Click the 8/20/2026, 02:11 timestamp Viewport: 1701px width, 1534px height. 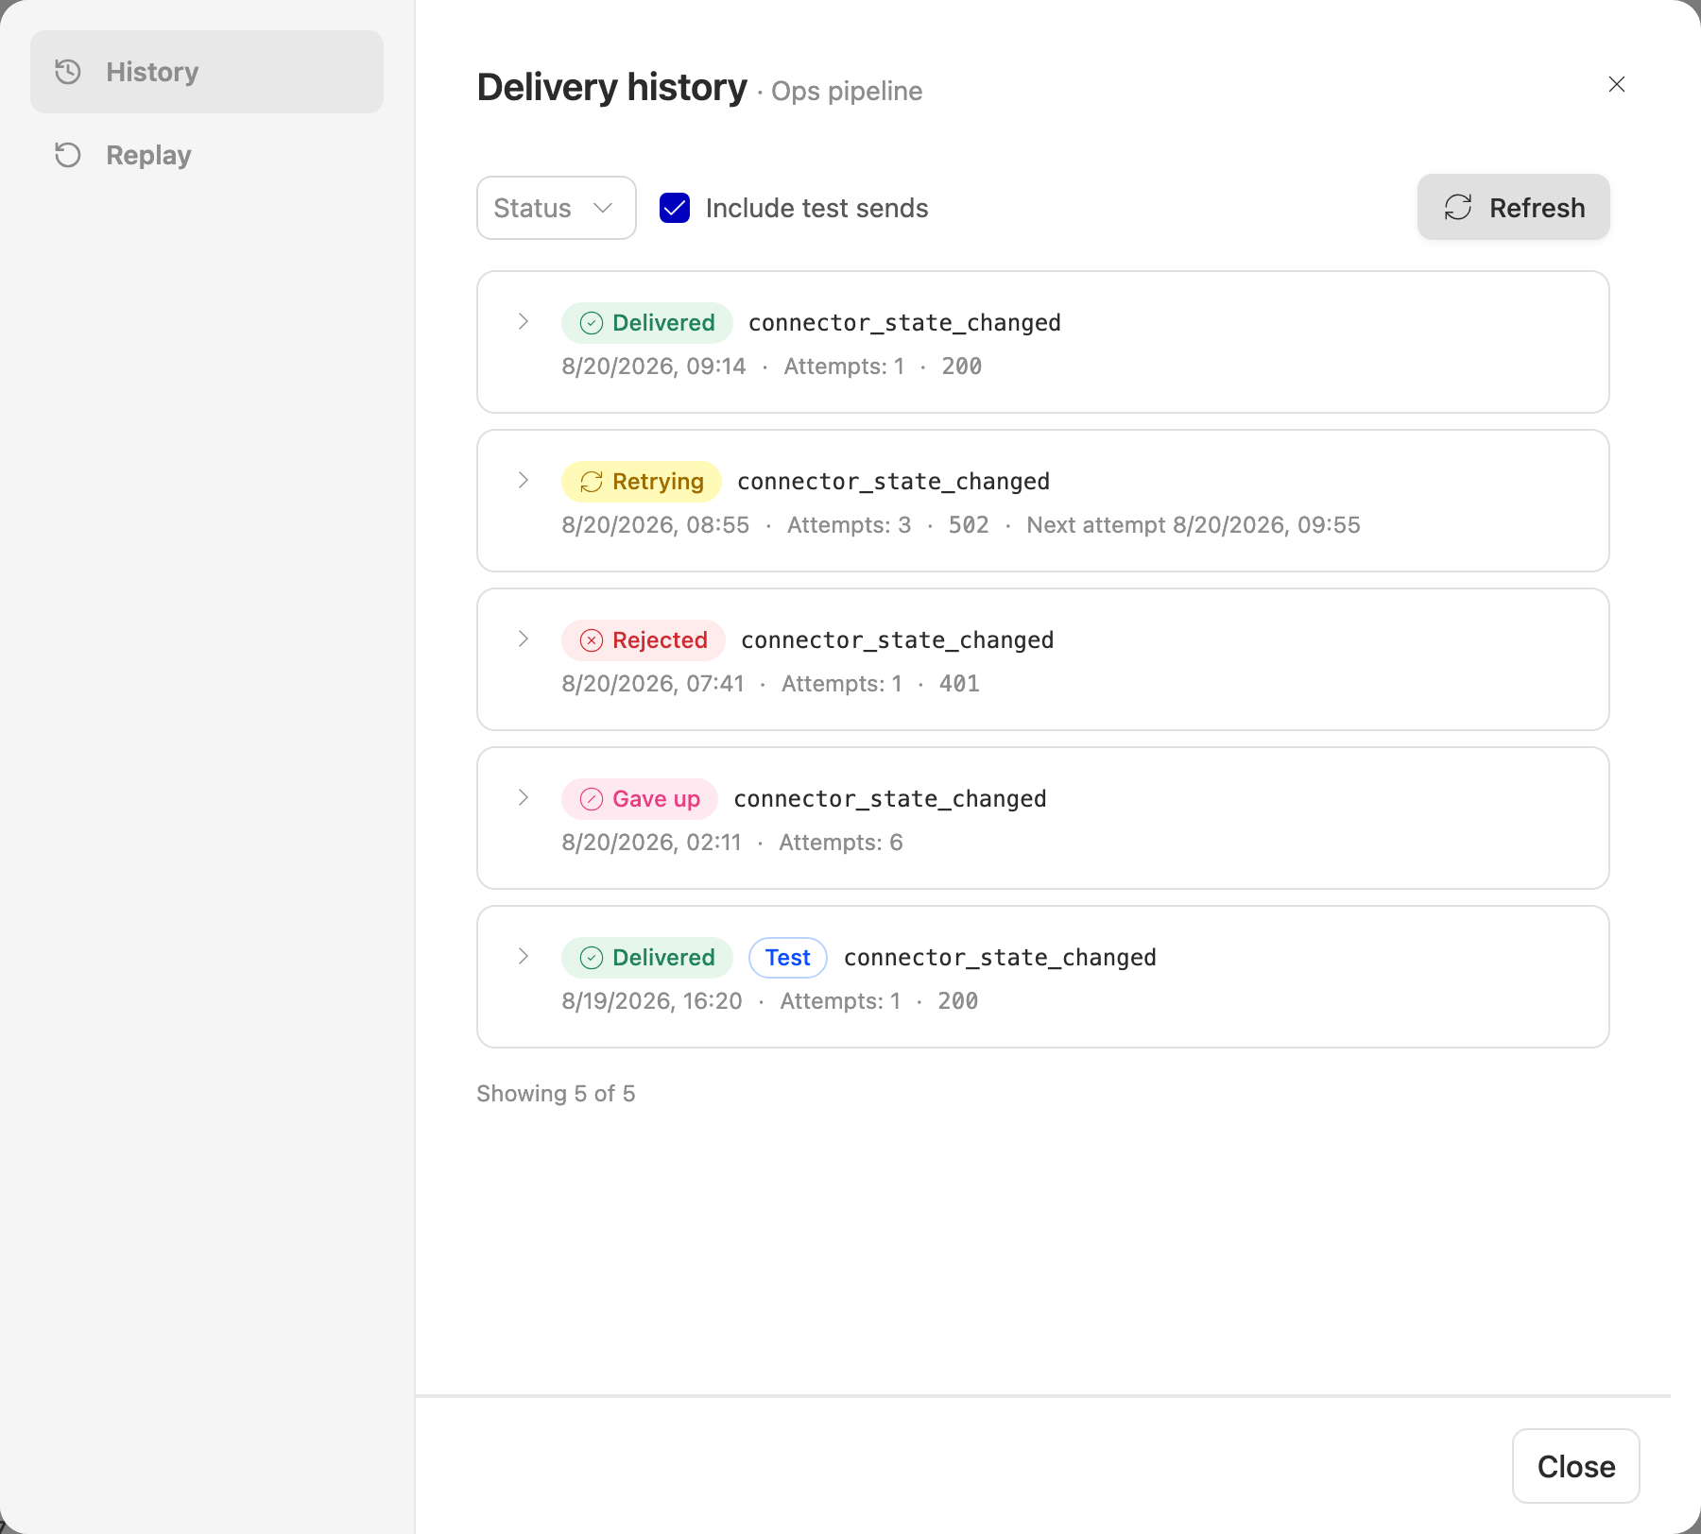coord(652,843)
